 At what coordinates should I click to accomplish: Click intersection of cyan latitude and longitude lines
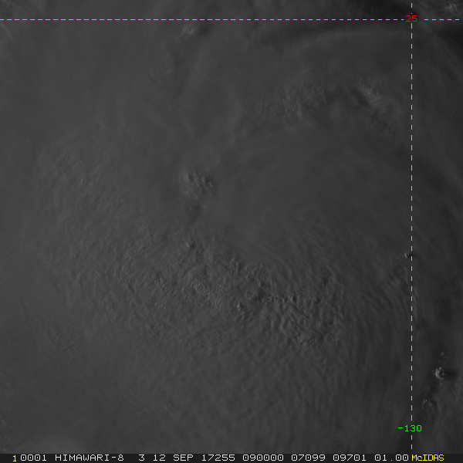pos(411,20)
